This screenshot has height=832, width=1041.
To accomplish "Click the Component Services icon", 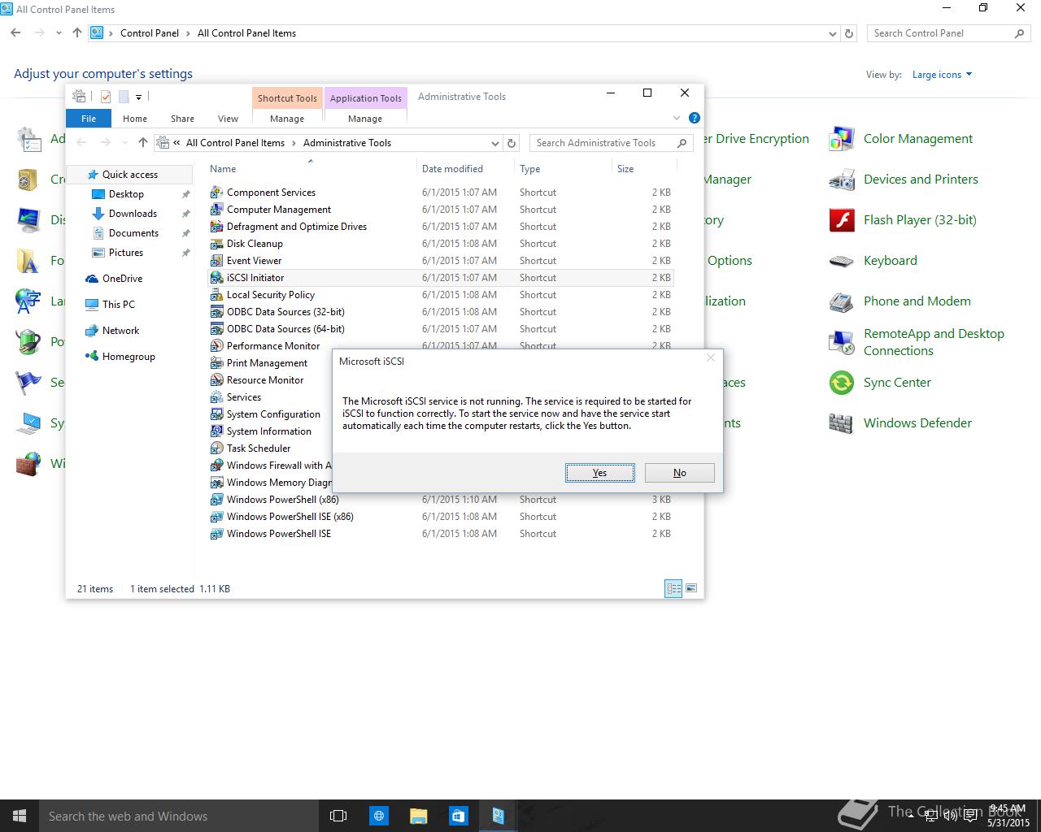I will pos(216,193).
